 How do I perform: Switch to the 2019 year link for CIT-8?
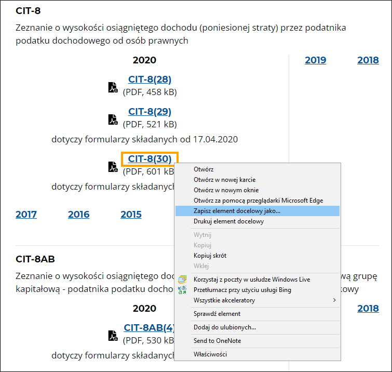(315, 60)
